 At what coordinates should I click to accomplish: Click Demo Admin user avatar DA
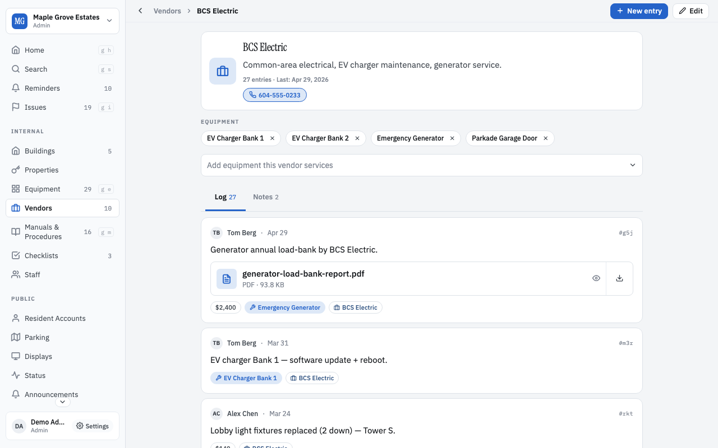click(19, 426)
